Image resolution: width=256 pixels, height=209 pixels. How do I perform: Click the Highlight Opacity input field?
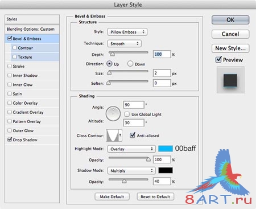point(162,159)
